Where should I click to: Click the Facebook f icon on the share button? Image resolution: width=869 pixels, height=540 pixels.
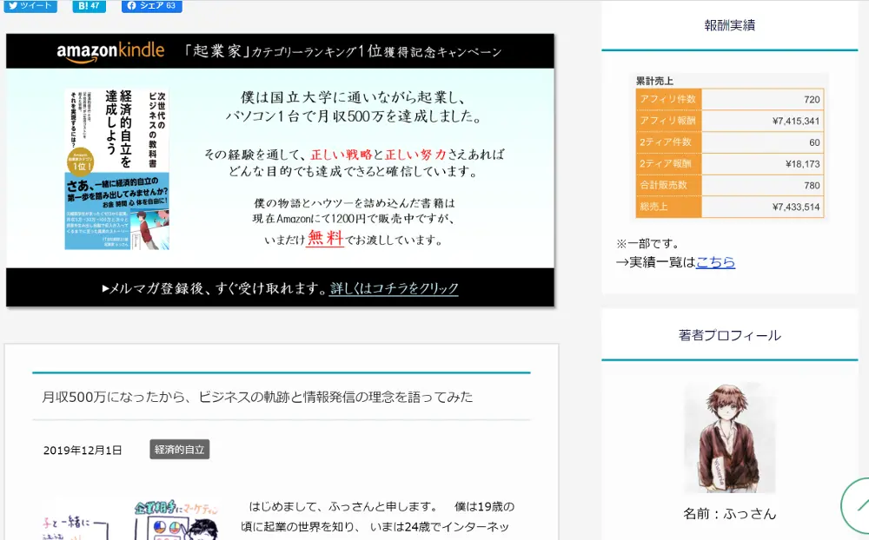tap(132, 6)
